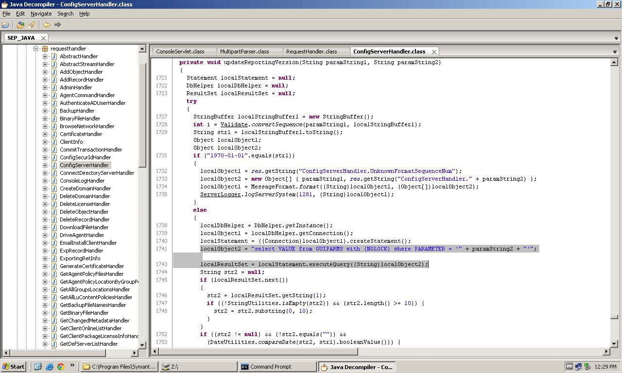Click the Show Desktop quick launch icon
Image resolution: width=622 pixels, height=373 pixels.
point(38,367)
